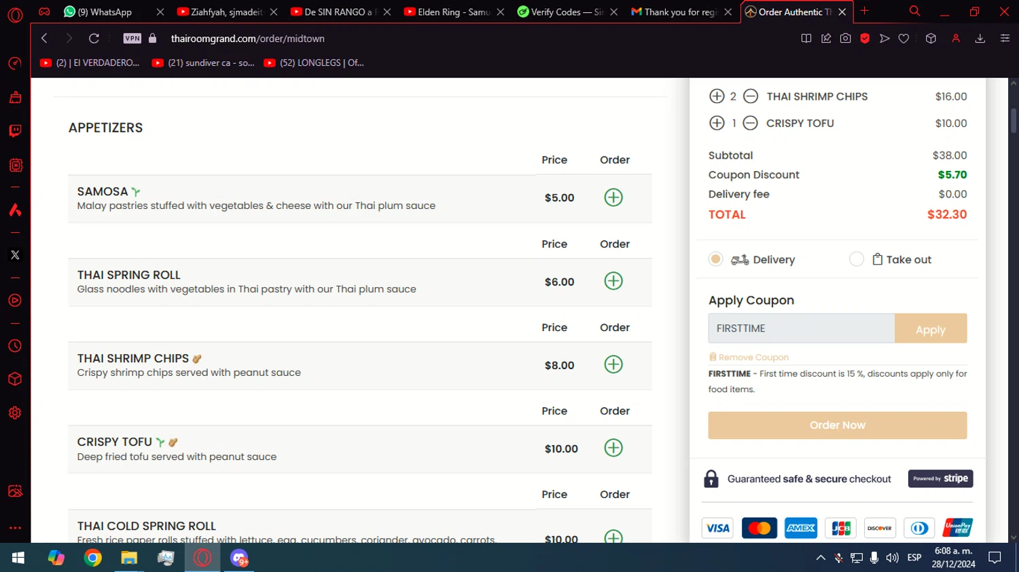Open the sundiver ca bookmark
This screenshot has width=1019, height=572.
pyautogui.click(x=203, y=62)
